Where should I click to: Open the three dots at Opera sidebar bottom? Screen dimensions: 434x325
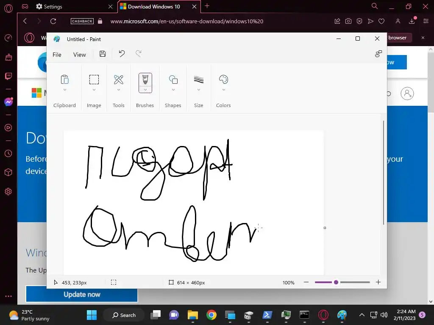point(8,296)
